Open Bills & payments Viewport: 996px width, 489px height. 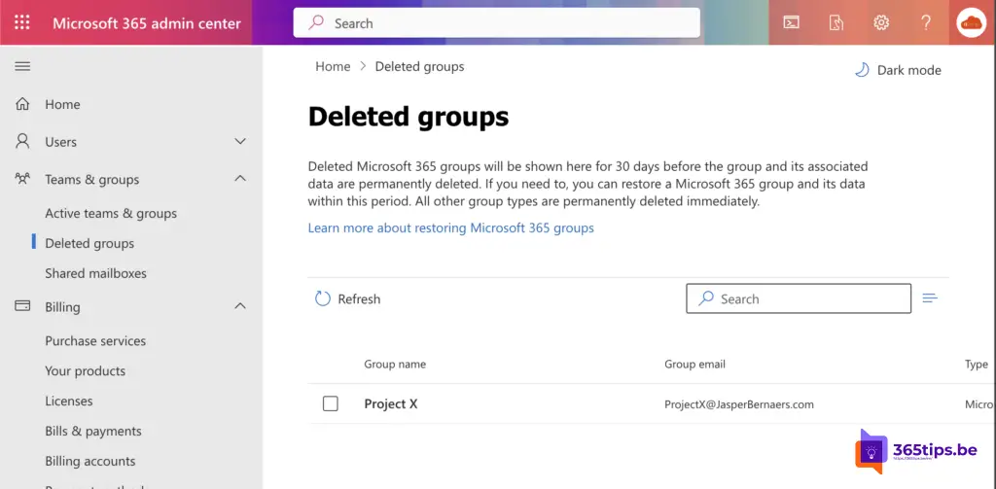[93, 431]
